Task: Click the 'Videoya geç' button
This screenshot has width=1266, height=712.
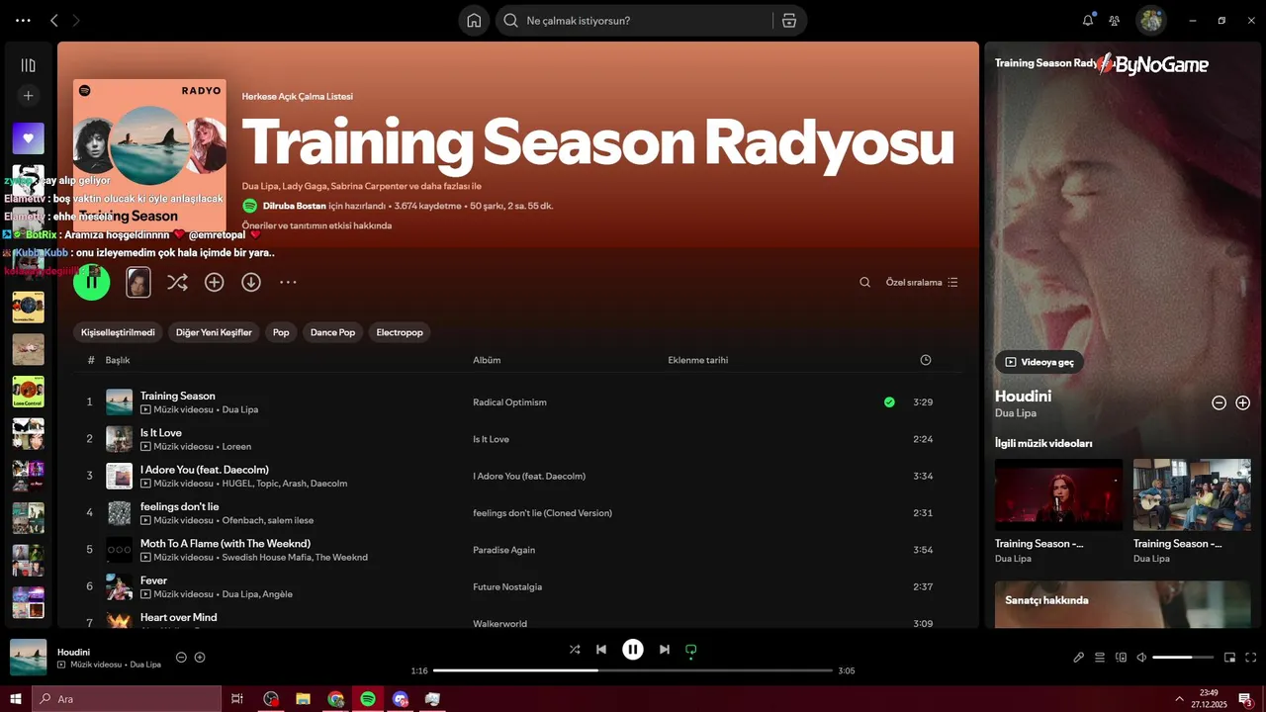Action: tap(1040, 362)
